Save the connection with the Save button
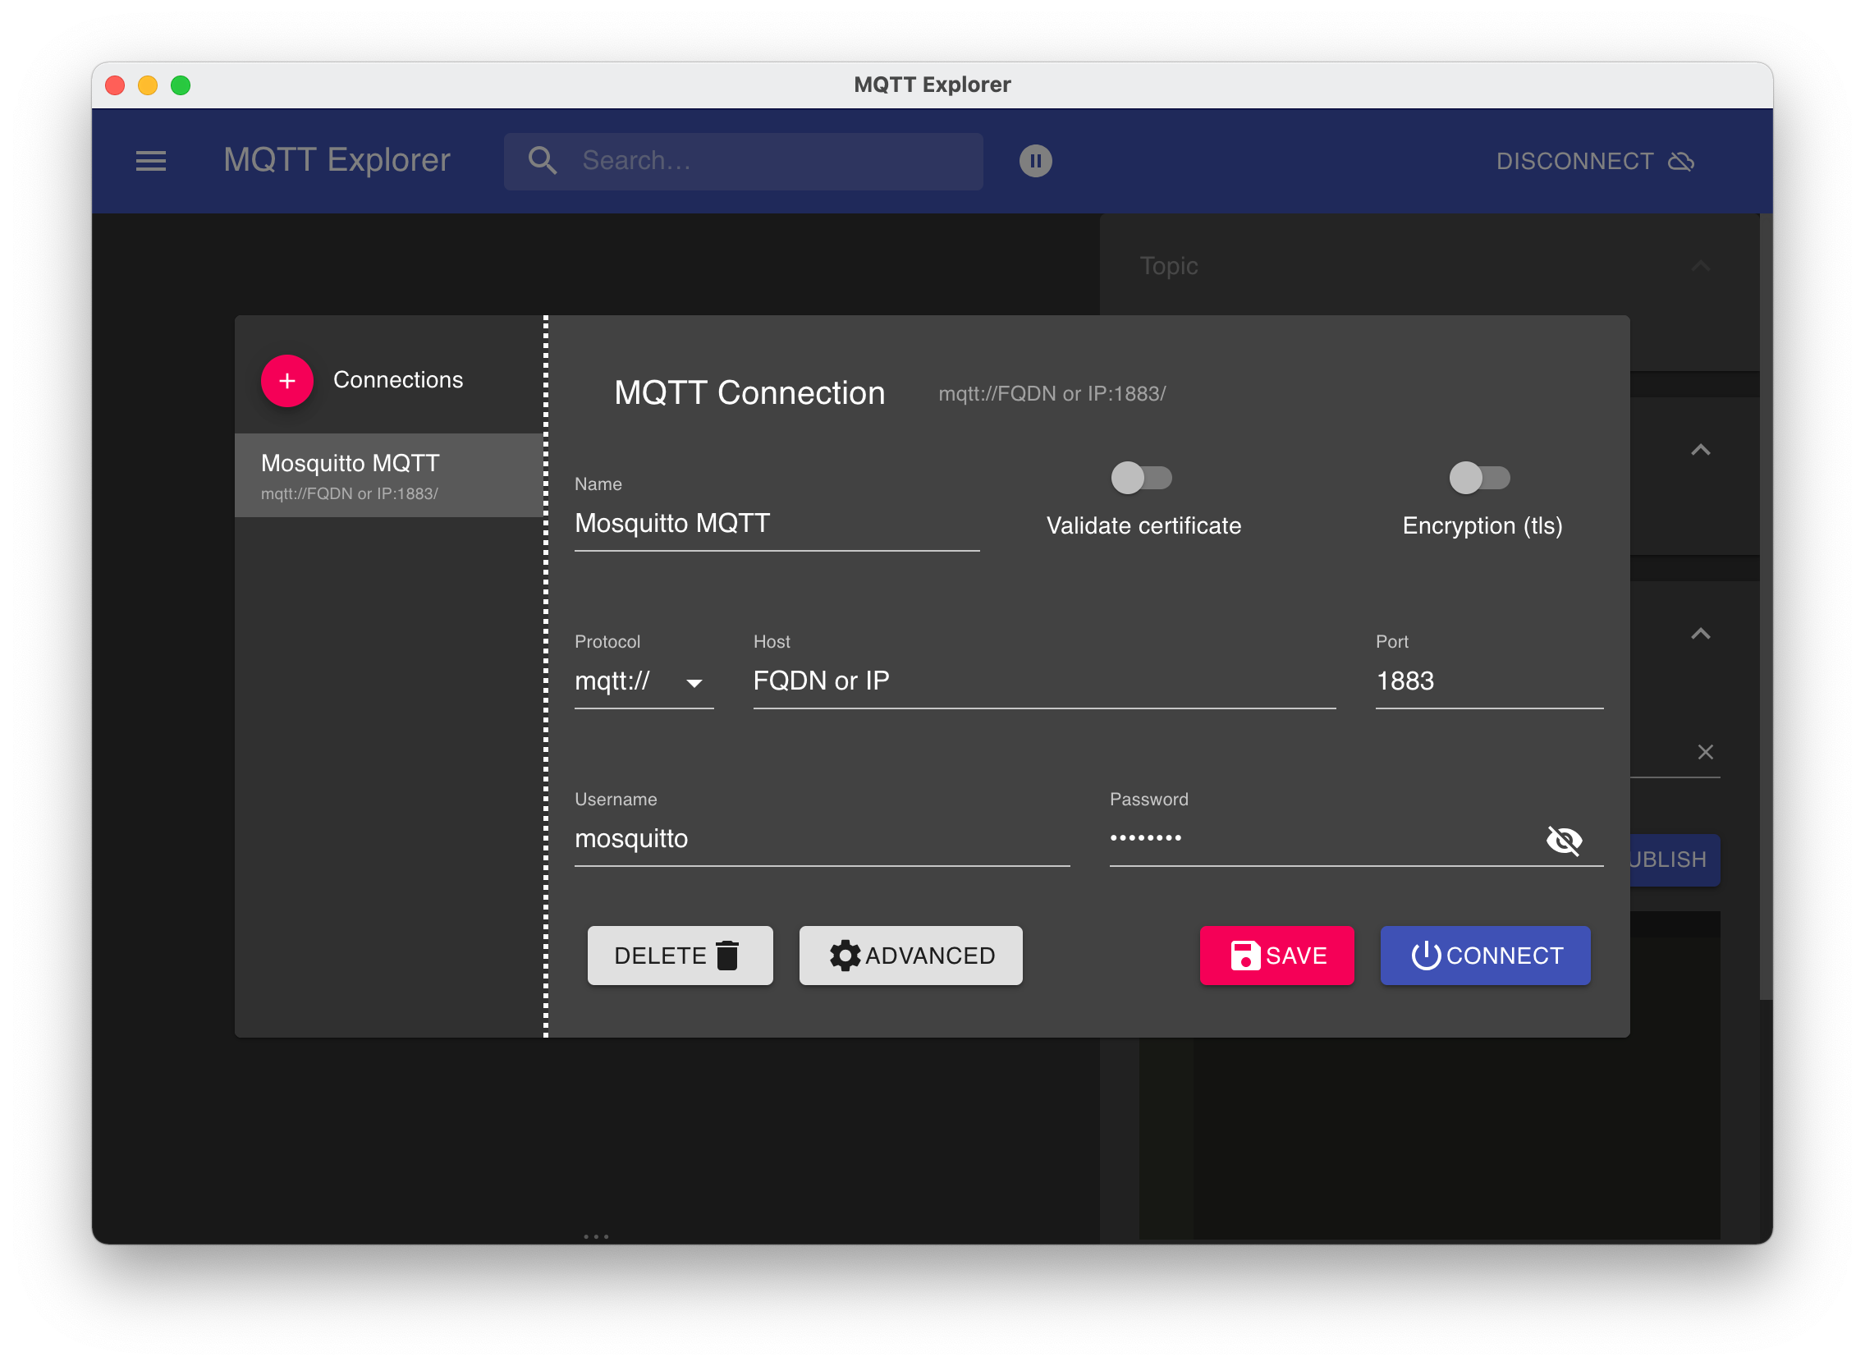The width and height of the screenshot is (1865, 1366). [x=1276, y=956]
